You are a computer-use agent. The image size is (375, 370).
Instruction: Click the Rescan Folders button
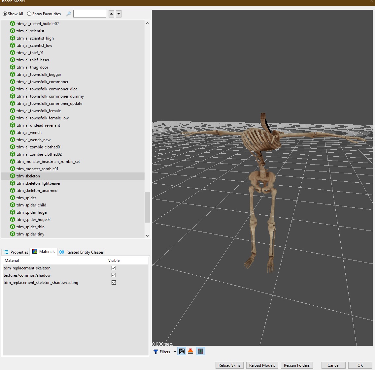pos(296,365)
